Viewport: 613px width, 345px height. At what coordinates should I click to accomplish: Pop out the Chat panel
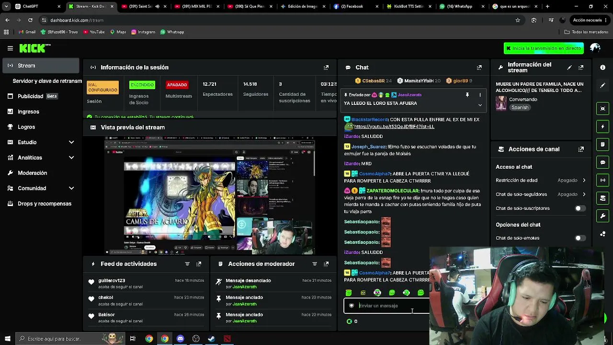pyautogui.click(x=479, y=68)
